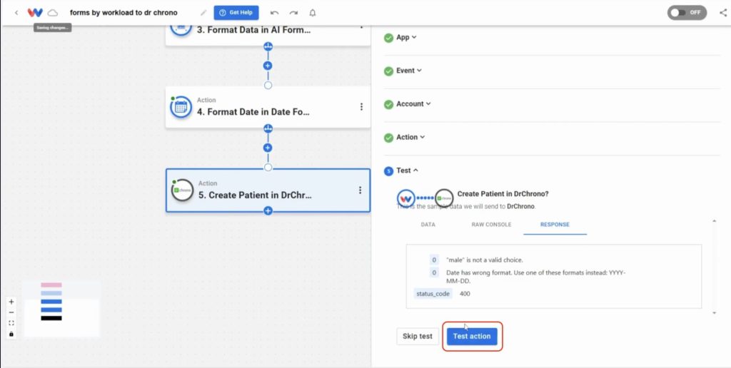This screenshot has height=368, width=731.
Task: Open notifications bell icon
Action: (x=313, y=13)
